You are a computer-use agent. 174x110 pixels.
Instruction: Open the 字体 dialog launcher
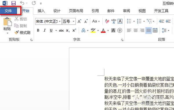122,40
